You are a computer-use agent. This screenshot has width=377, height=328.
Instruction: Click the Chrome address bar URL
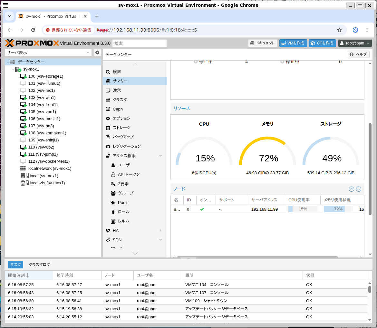pyautogui.click(x=147, y=30)
